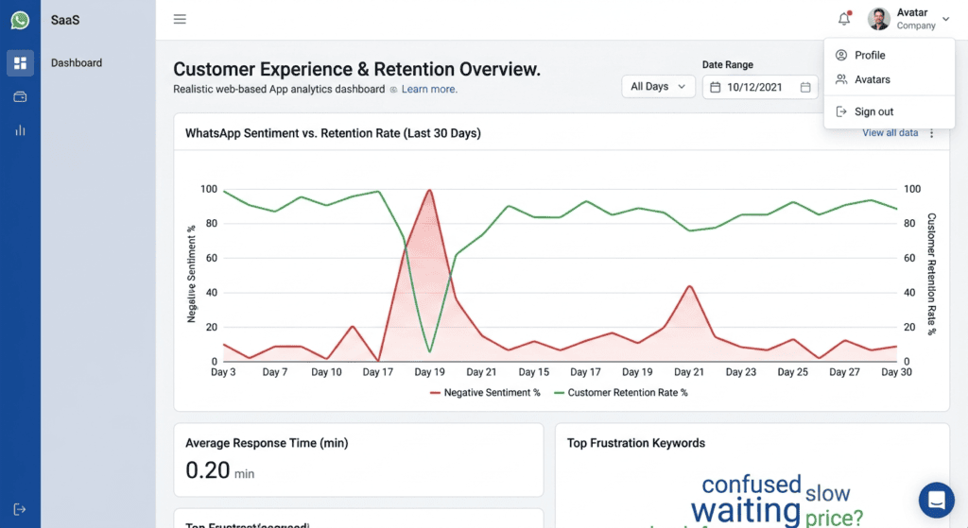The width and height of the screenshot is (968, 528).
Task: Click the three-dot chart options menu
Action: coord(931,133)
